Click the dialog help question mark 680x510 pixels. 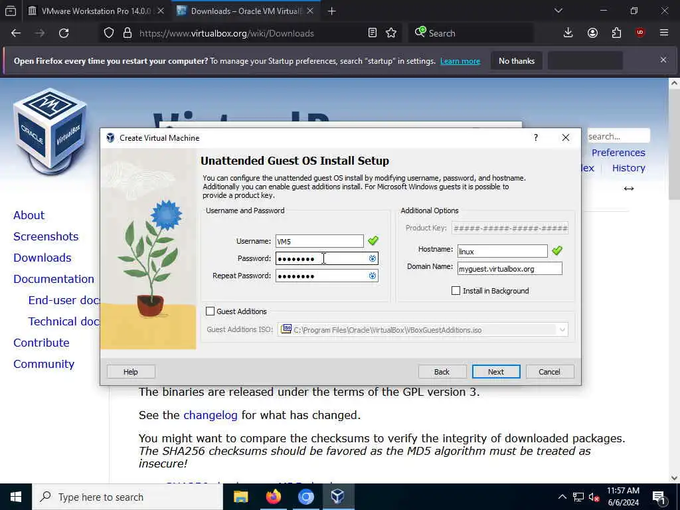pyautogui.click(x=536, y=137)
